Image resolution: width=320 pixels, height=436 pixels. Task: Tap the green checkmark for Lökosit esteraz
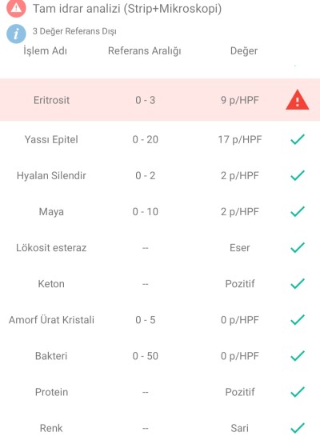pyautogui.click(x=298, y=247)
